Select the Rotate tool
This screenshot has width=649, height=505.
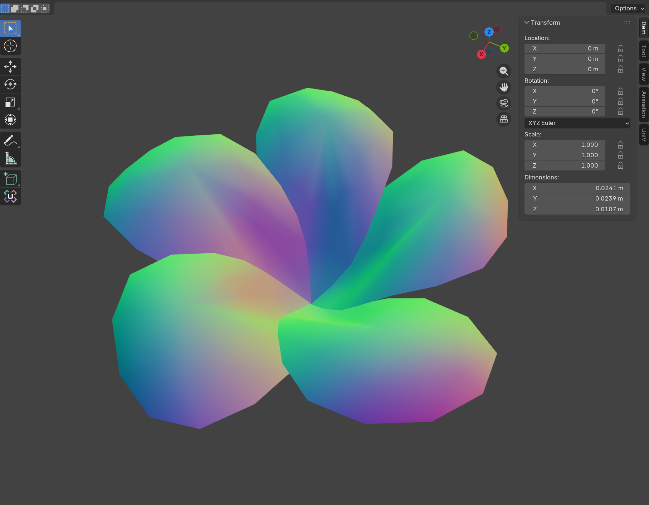10,85
